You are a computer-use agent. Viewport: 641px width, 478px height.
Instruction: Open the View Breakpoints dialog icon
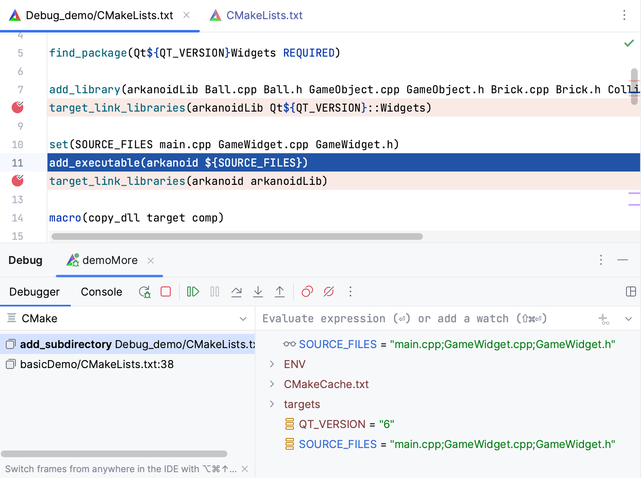pyautogui.click(x=307, y=291)
